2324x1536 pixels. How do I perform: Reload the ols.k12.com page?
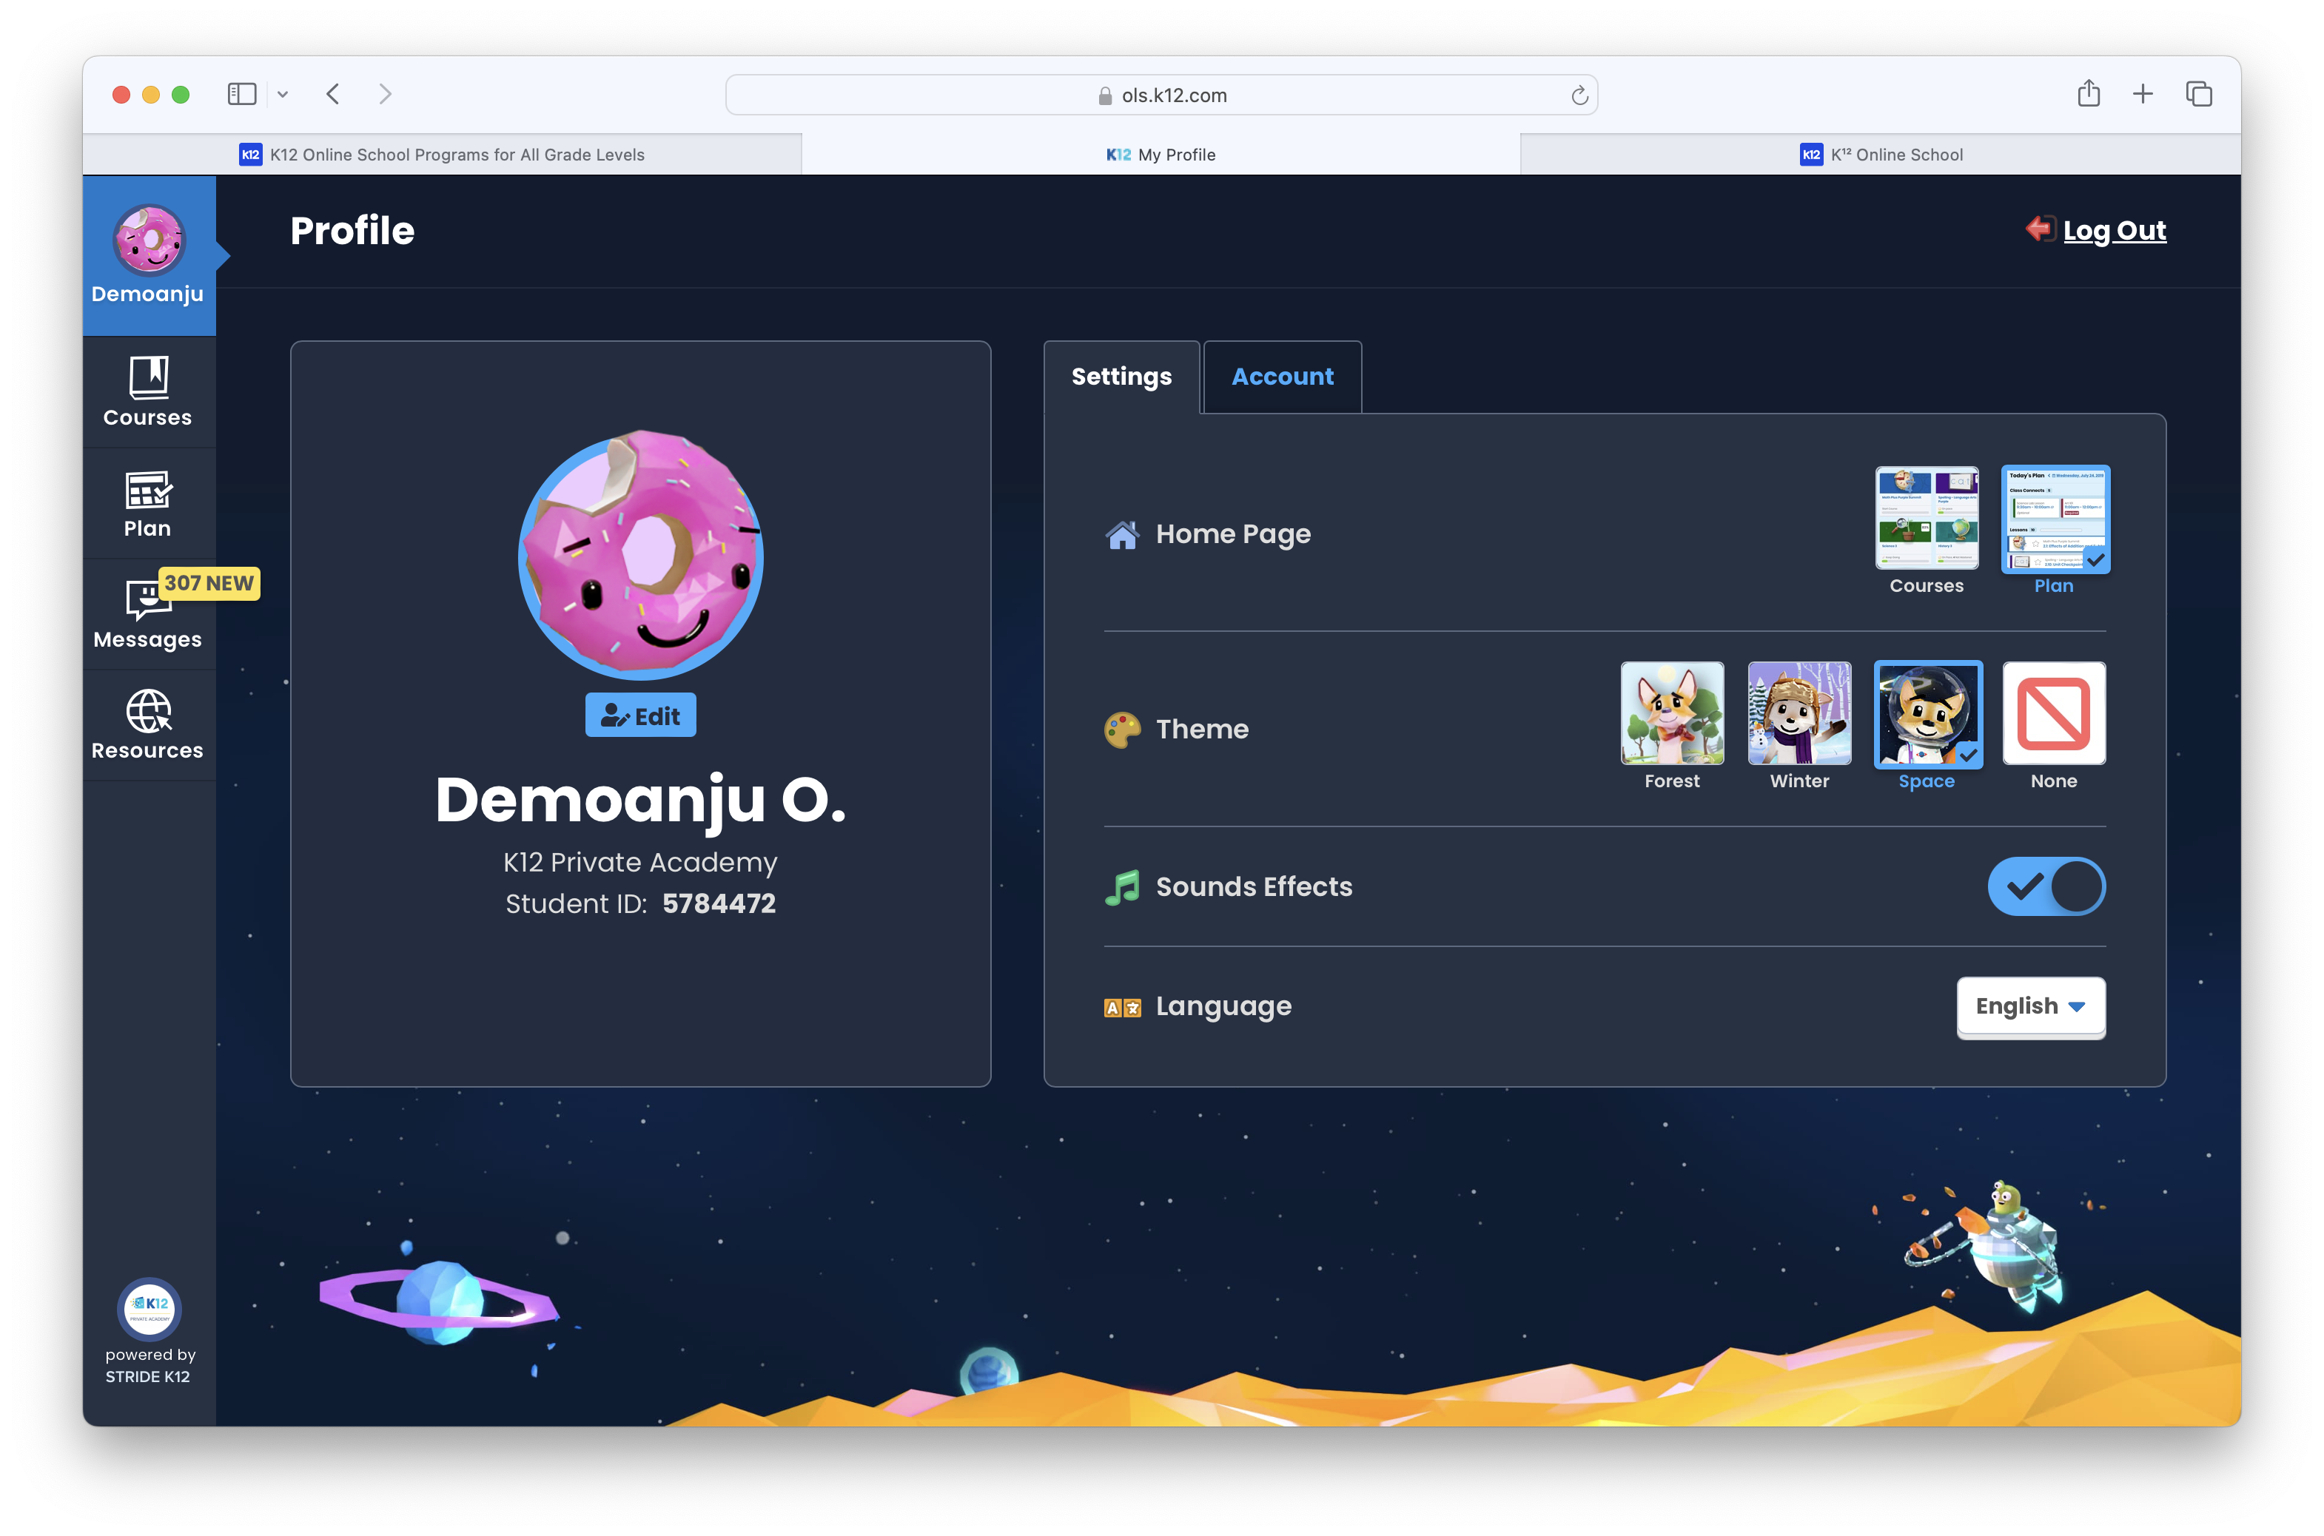[x=1579, y=95]
